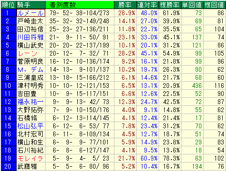Select jockey 福永祐一 row
The height and width of the screenshot is (171, 226).
pos(31,102)
